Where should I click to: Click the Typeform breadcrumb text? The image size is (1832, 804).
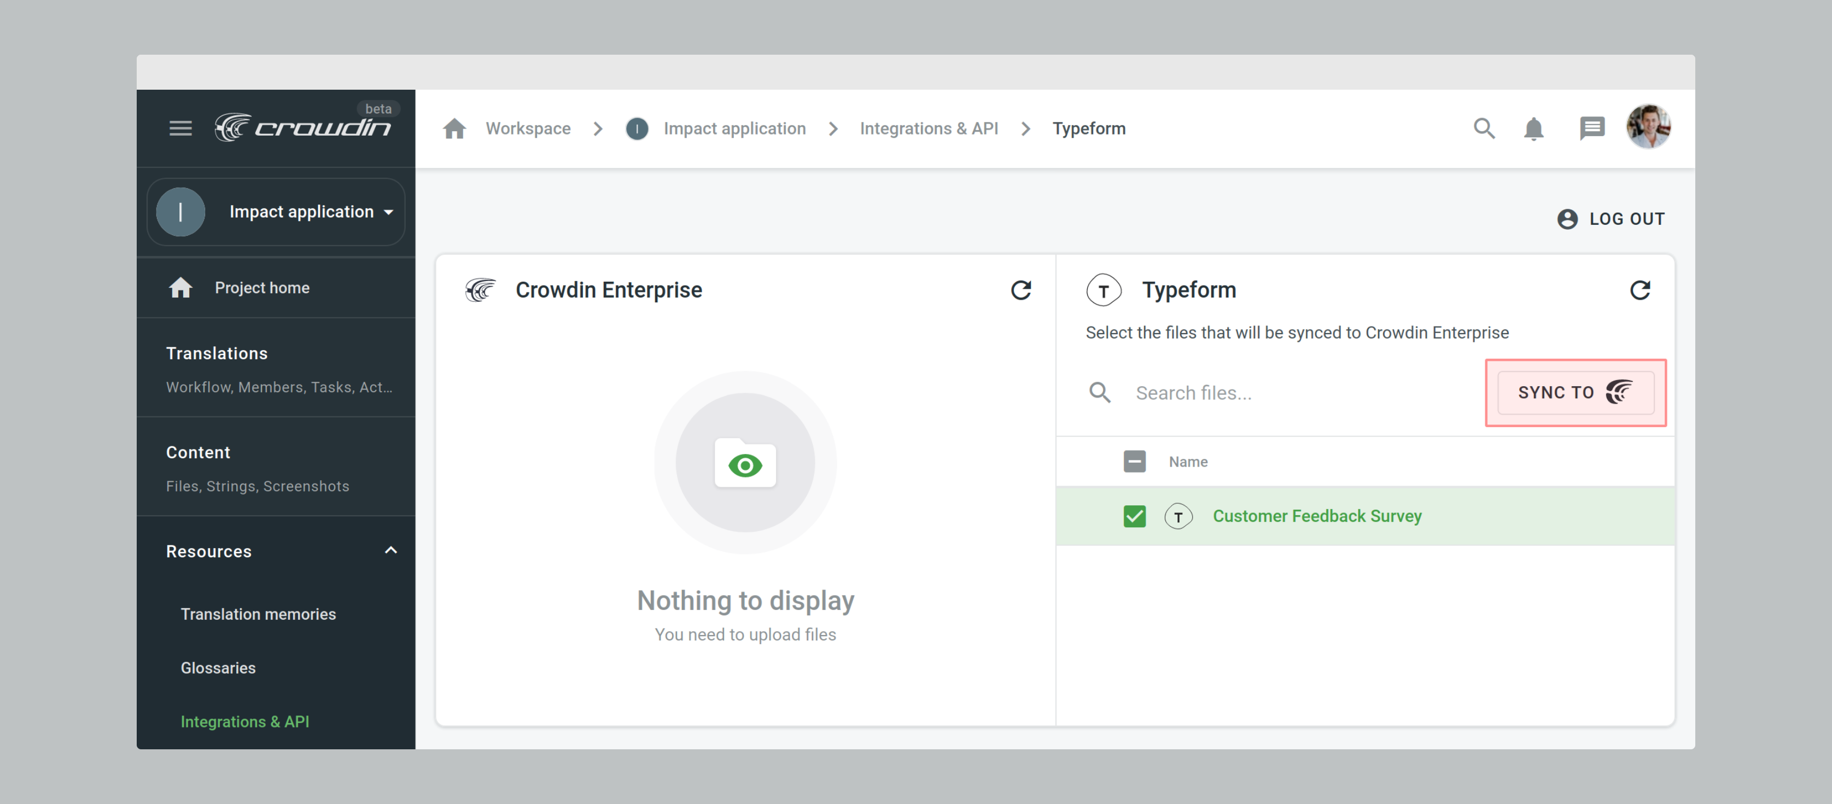click(x=1089, y=129)
